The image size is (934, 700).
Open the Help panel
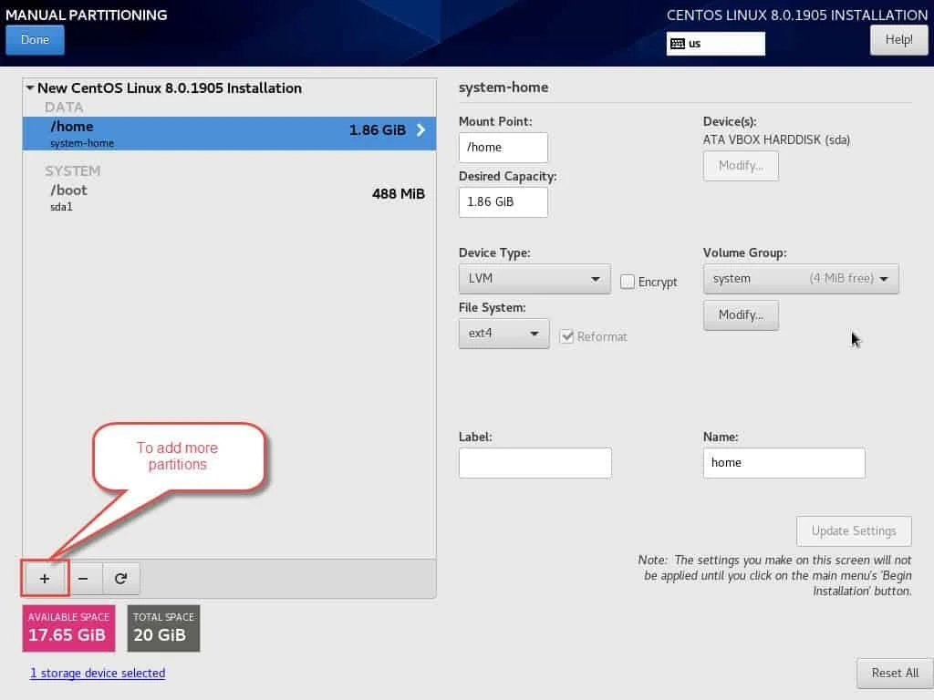pyautogui.click(x=898, y=40)
